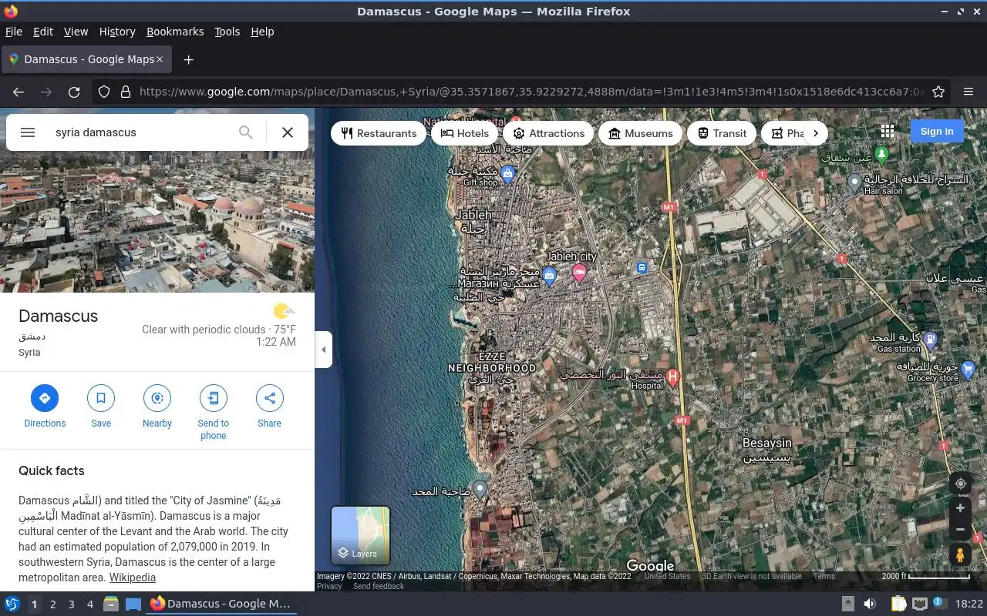Click the Sign in button
987x616 pixels.
point(937,132)
